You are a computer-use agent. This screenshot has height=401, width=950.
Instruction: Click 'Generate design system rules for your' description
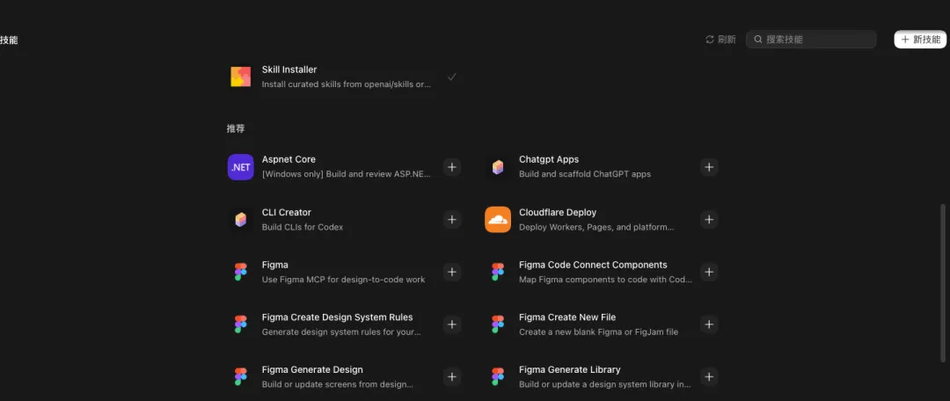click(x=341, y=332)
